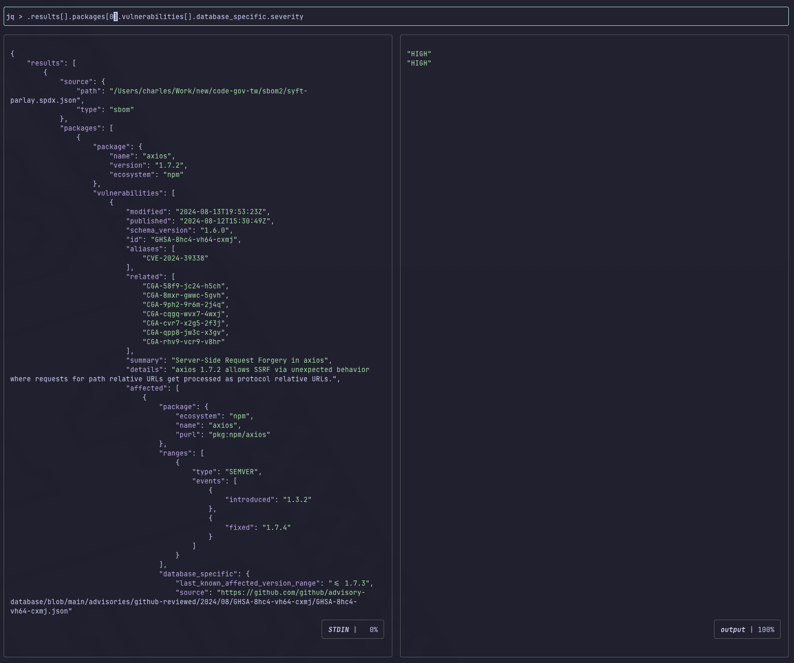The height and width of the screenshot is (663, 794).
Task: Click the "source" key under results
Action: pos(76,82)
